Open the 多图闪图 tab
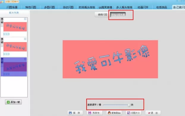 click(50, 7)
